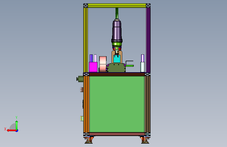Image resolution: width=227 pixels, height=147 pixels.
Task: Select the brown right lower cabinet post
Action: click(147, 104)
